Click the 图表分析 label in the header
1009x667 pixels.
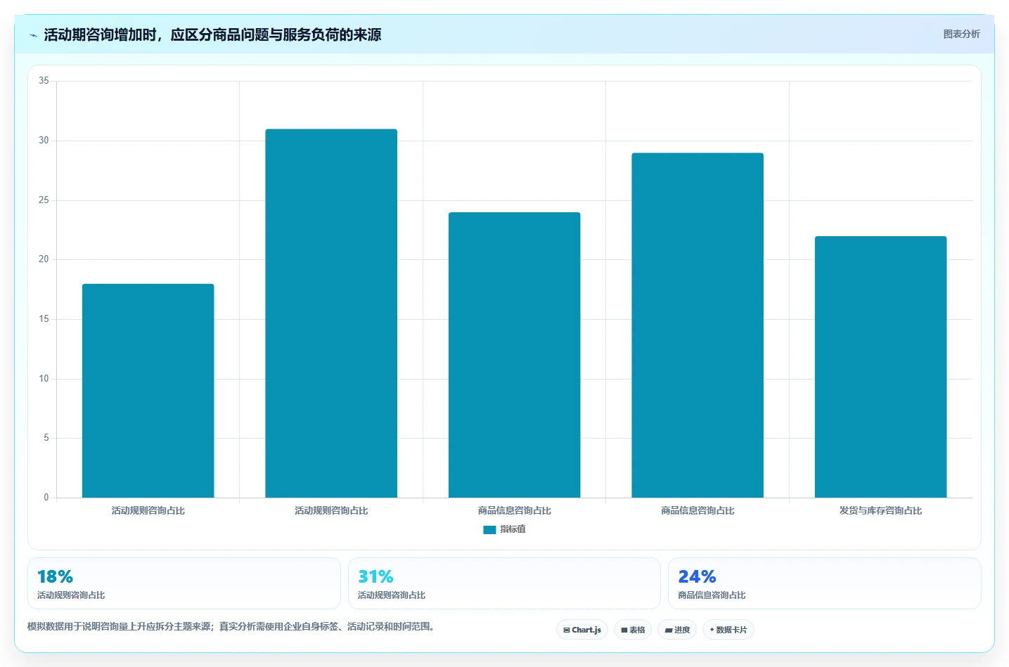click(x=961, y=34)
